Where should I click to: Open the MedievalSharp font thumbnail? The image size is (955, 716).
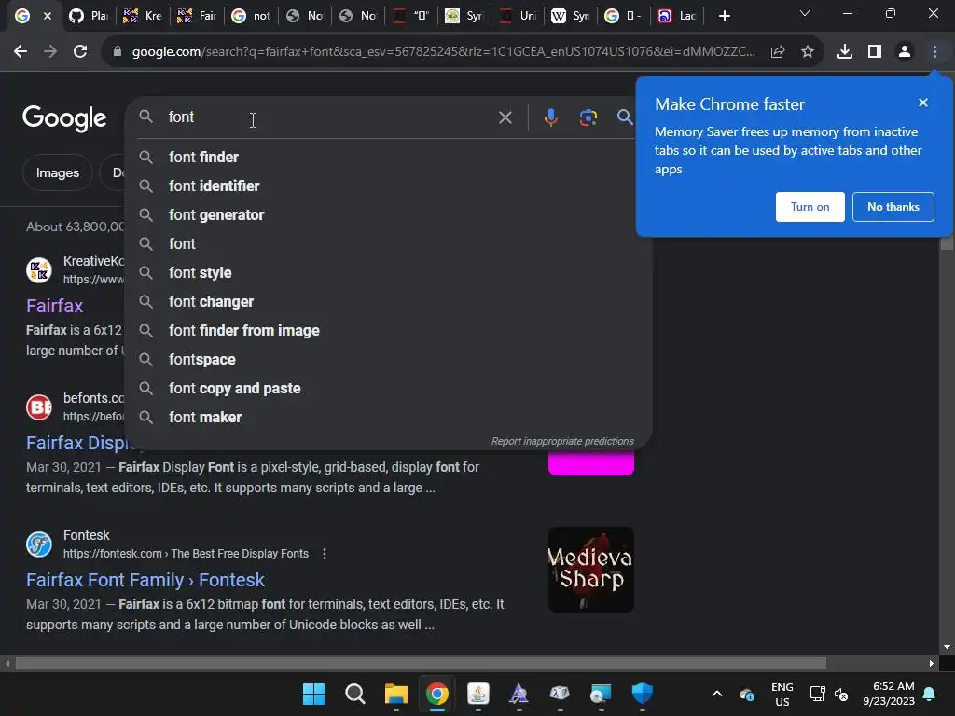point(590,570)
